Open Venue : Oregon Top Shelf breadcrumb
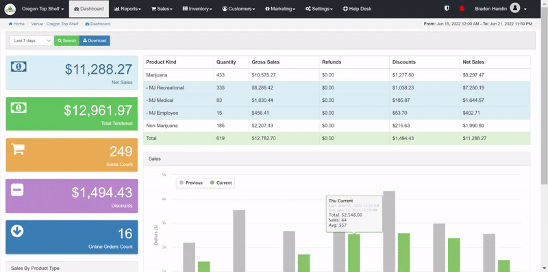 tap(55, 24)
